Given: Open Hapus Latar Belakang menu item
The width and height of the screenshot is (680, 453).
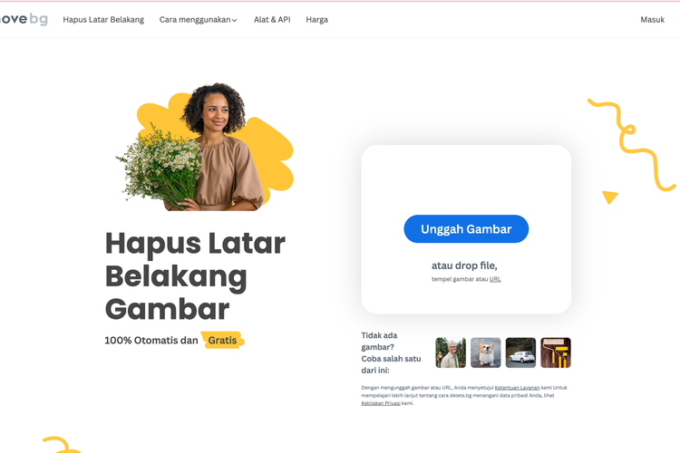Looking at the screenshot, I should click(103, 20).
